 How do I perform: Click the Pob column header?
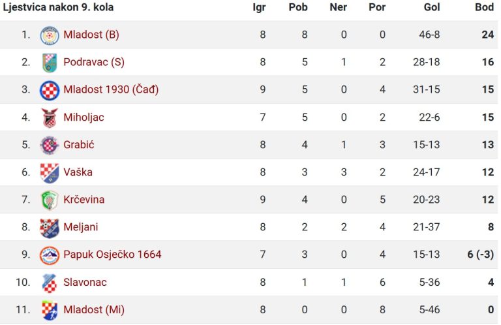(x=298, y=7)
